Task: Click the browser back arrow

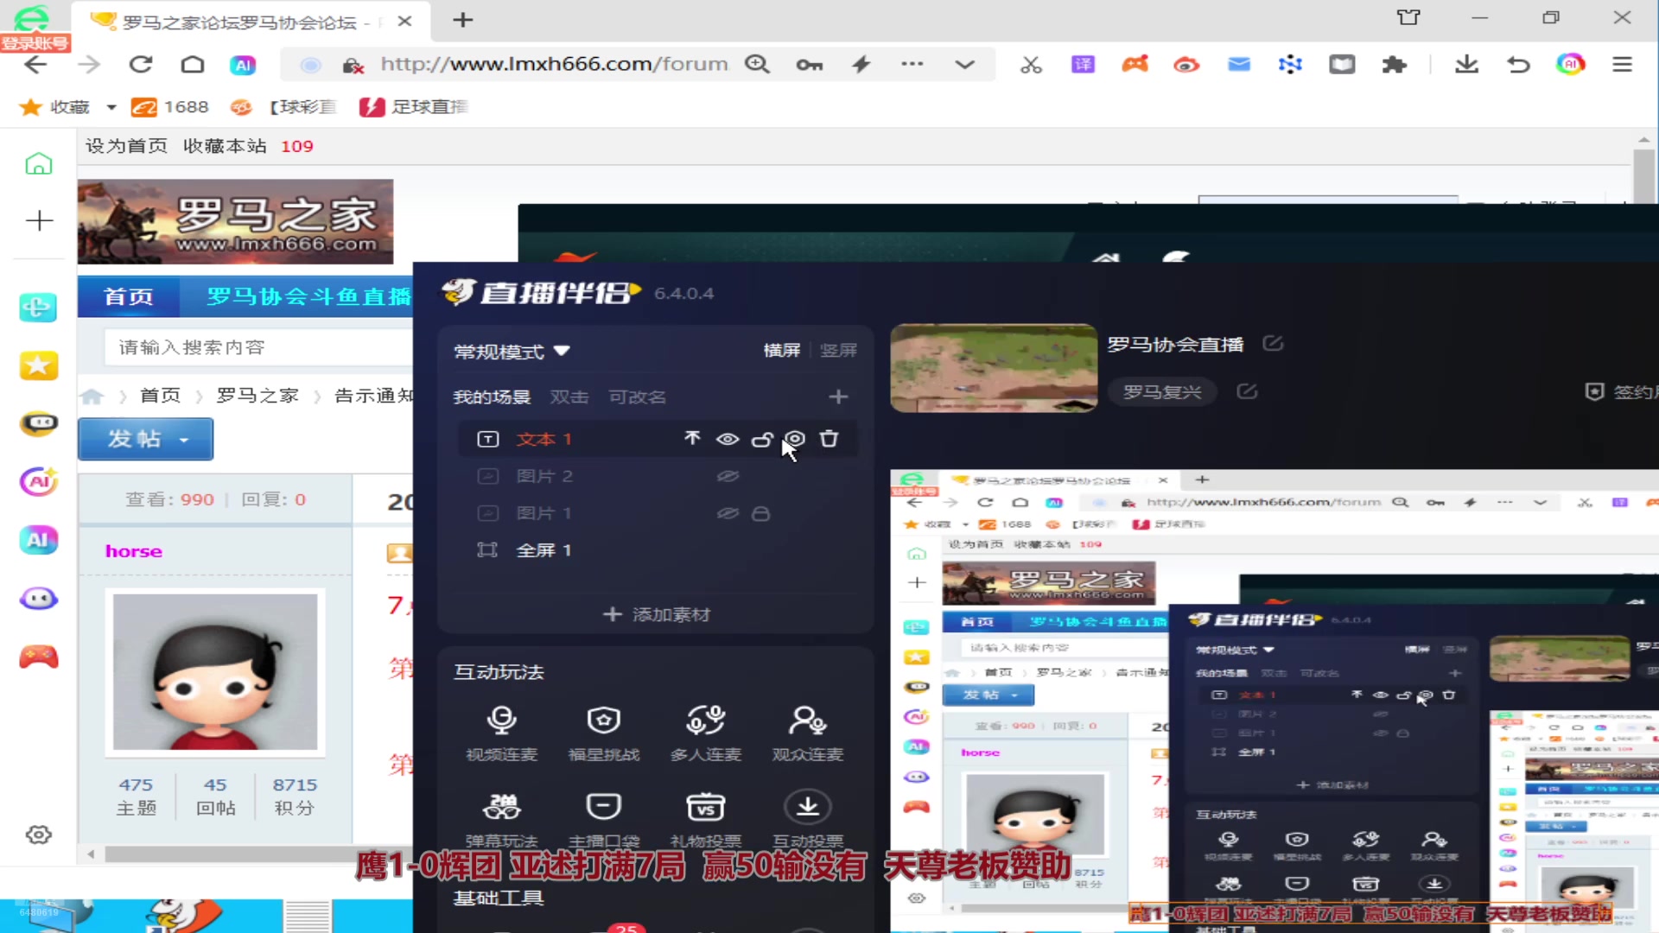Action: 35,65
